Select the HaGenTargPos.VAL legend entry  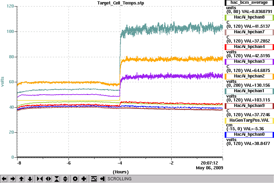tap(249, 121)
